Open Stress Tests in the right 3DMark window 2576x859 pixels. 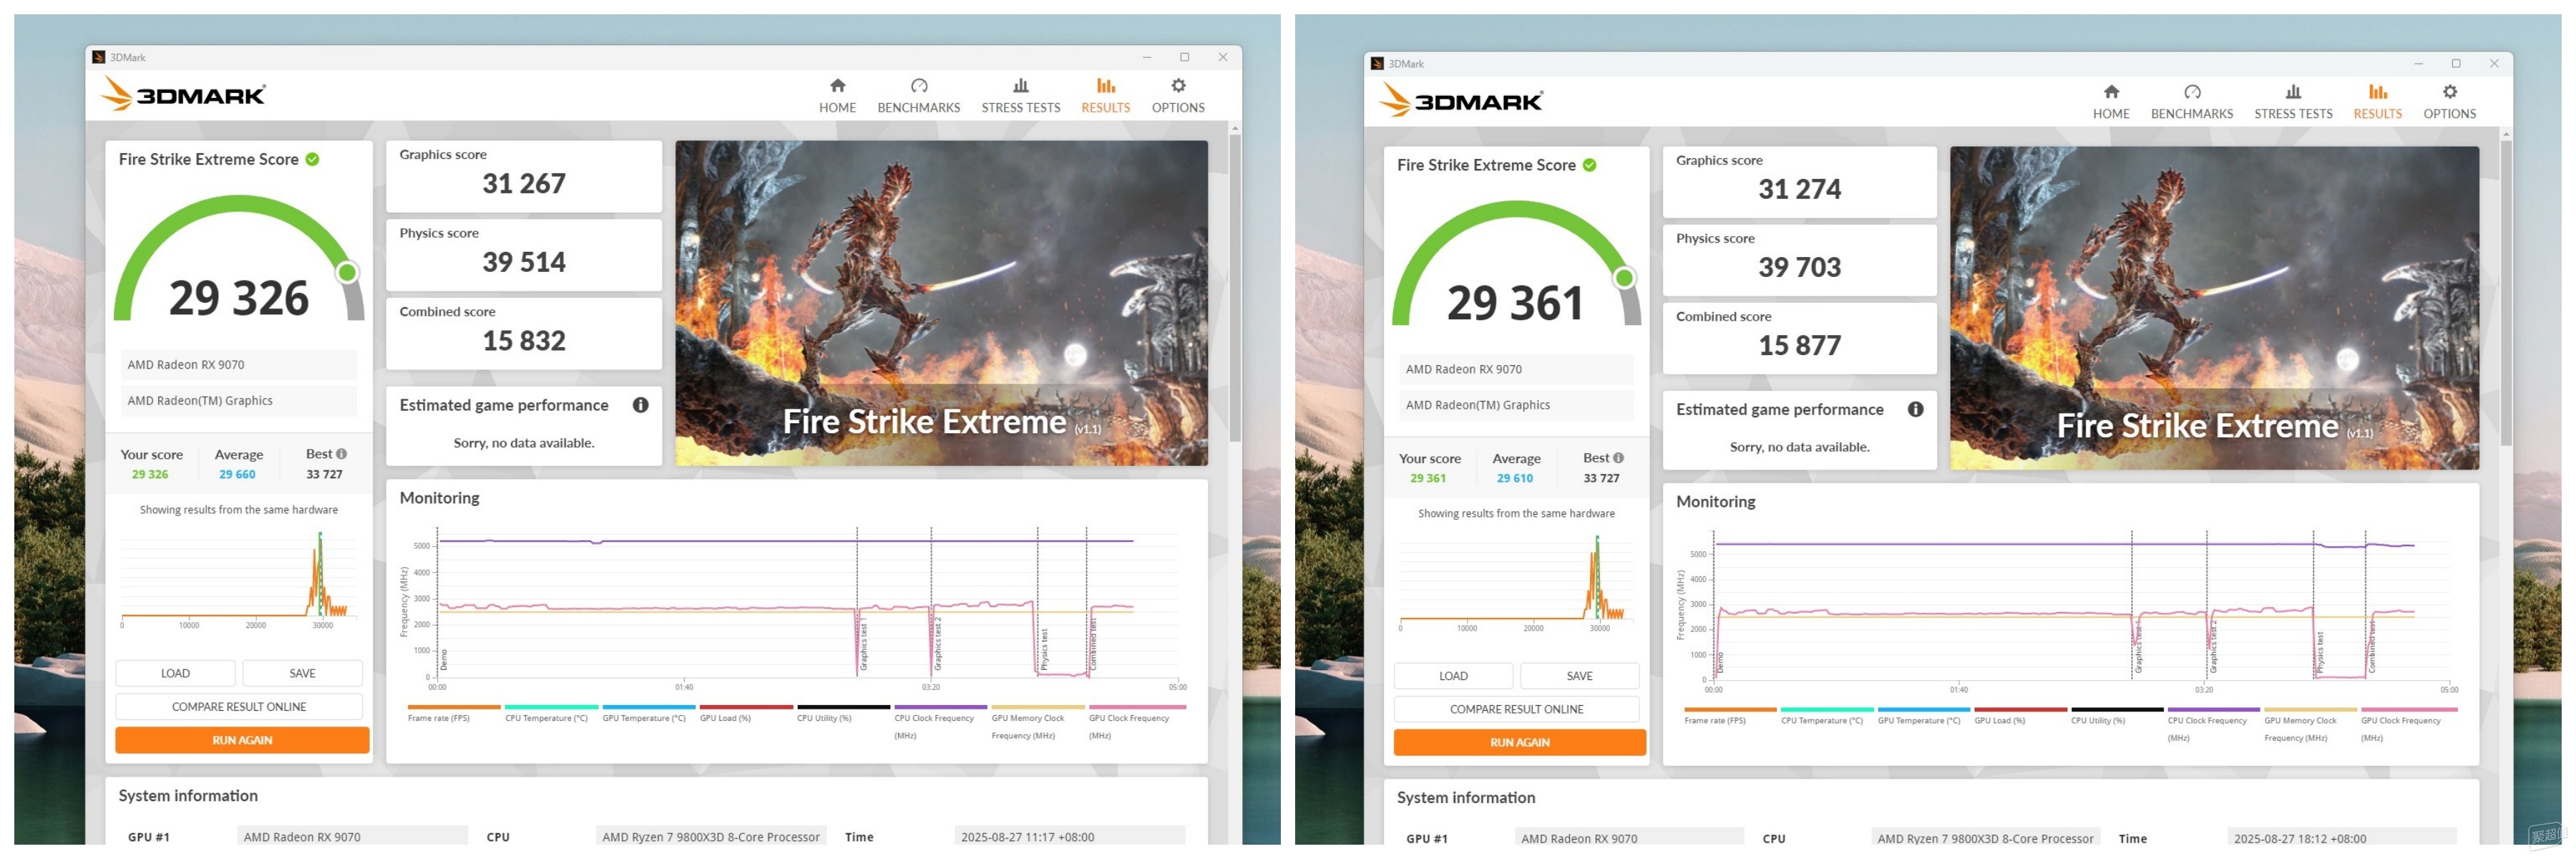[x=2293, y=101]
